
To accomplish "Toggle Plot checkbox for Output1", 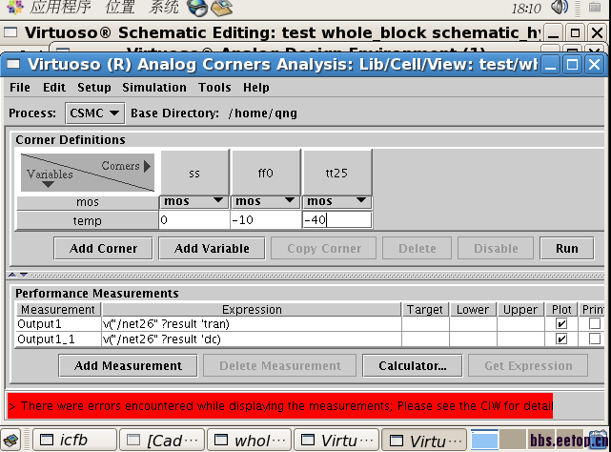I will tap(561, 323).
